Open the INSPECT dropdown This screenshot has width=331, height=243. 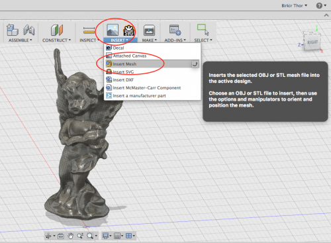(x=89, y=40)
